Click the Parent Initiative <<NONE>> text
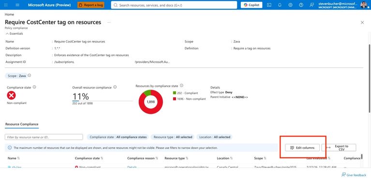Image resolution: width=371 pixels, height=182 pixels. [x=229, y=97]
